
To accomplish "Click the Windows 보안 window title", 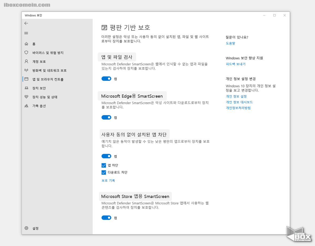I will click(x=33, y=15).
